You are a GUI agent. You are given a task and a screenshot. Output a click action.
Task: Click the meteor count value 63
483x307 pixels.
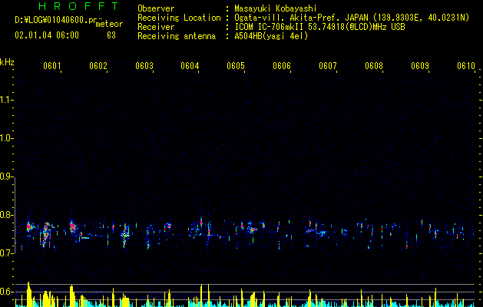pos(111,35)
